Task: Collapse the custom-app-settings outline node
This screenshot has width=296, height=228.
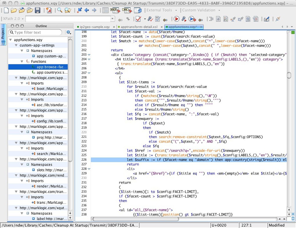Action: tap(16, 45)
